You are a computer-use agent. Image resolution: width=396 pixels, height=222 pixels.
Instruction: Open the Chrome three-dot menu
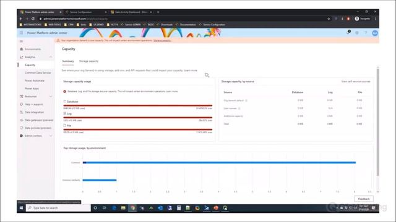coord(376,18)
